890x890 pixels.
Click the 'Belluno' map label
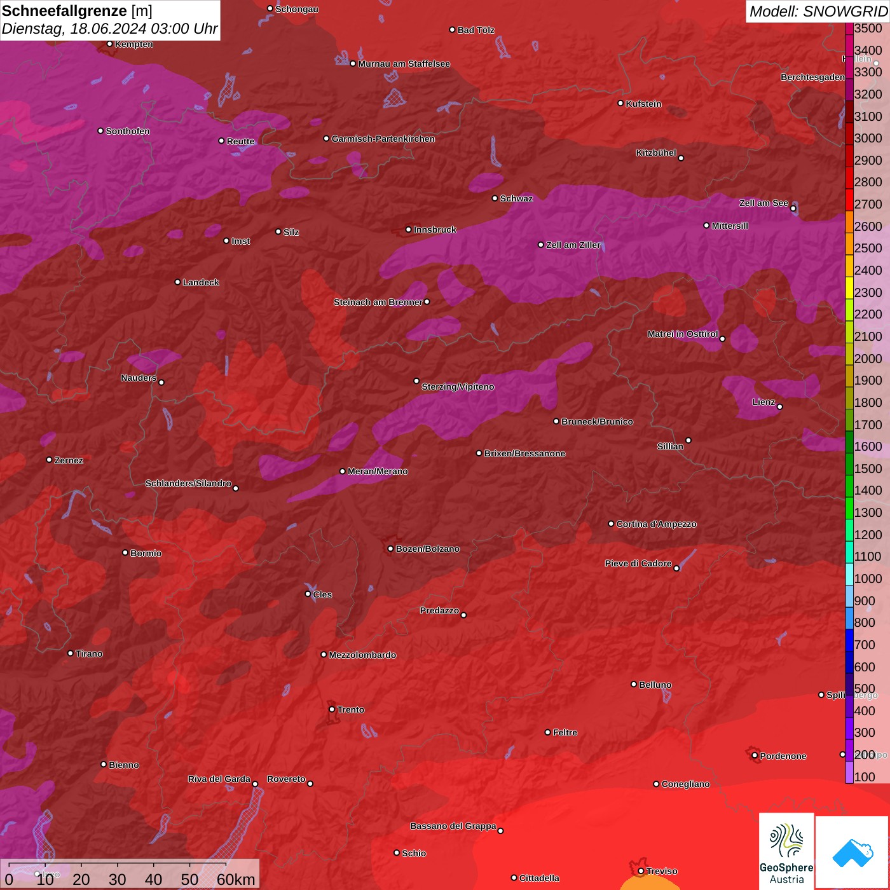[655, 685]
